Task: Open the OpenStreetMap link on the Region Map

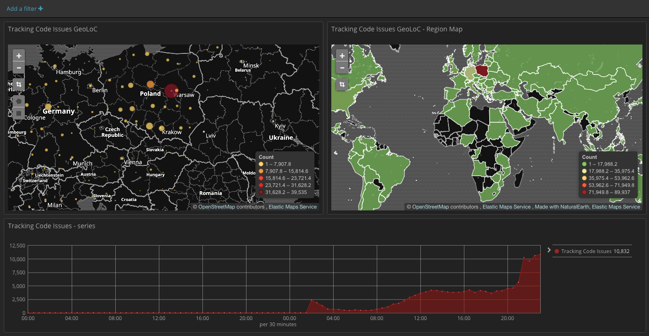Action: click(431, 207)
